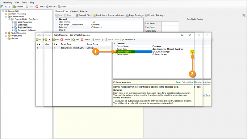
Task: Click the Last Name field in preview
Action: point(170,23)
